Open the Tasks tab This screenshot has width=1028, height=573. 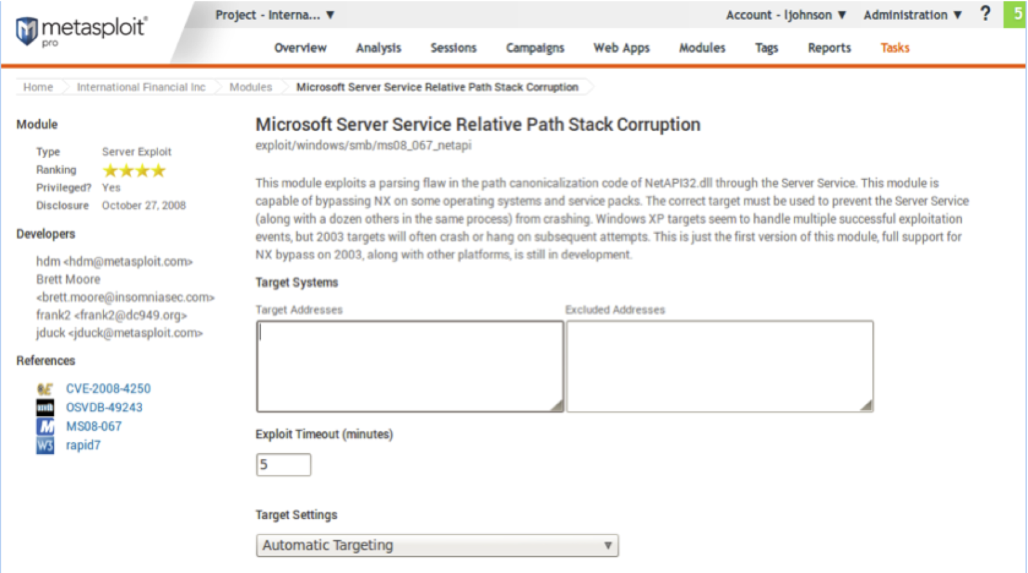[x=894, y=48]
